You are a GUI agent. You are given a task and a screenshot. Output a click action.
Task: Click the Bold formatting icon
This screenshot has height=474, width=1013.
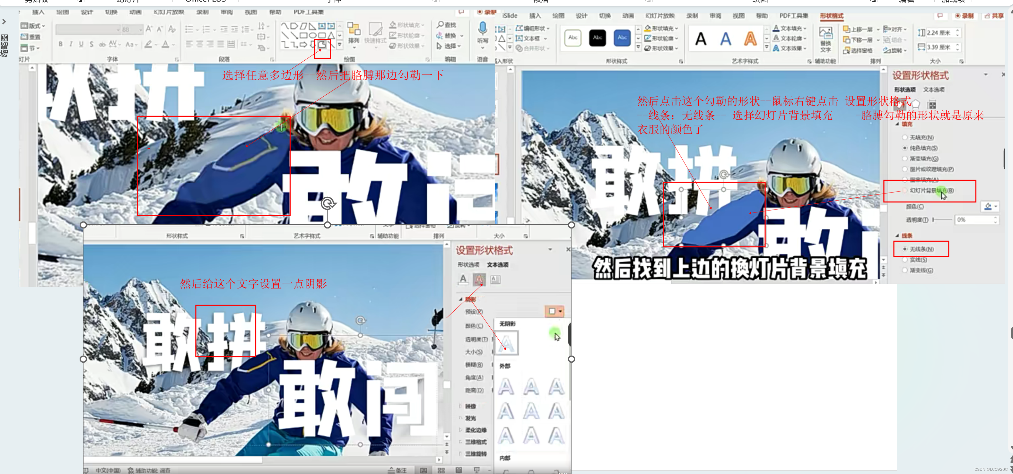pyautogui.click(x=61, y=44)
